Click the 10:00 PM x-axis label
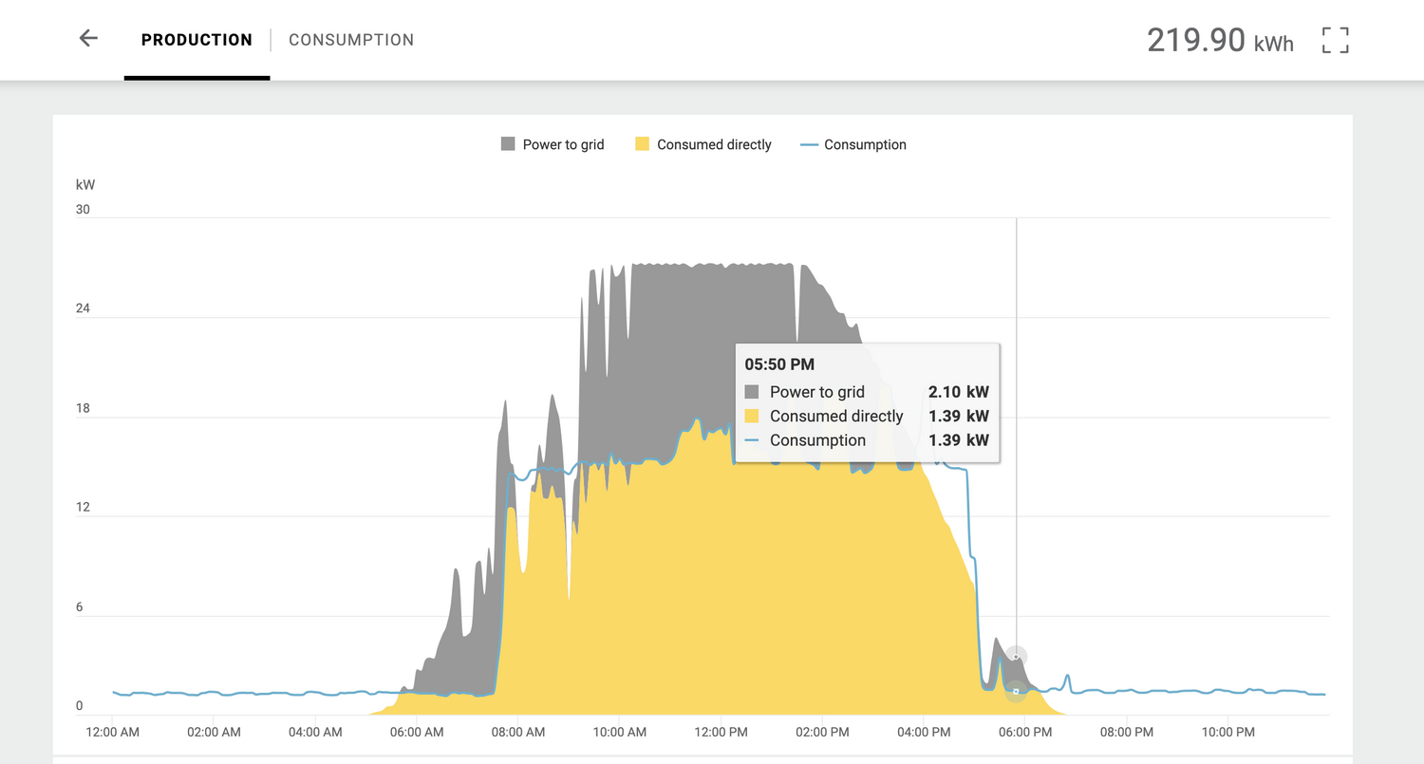1424x764 pixels. [x=1227, y=733]
